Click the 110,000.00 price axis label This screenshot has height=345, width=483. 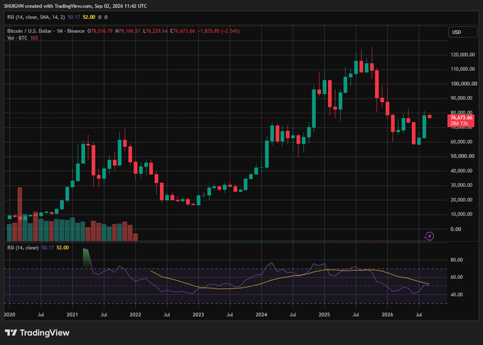462,69
